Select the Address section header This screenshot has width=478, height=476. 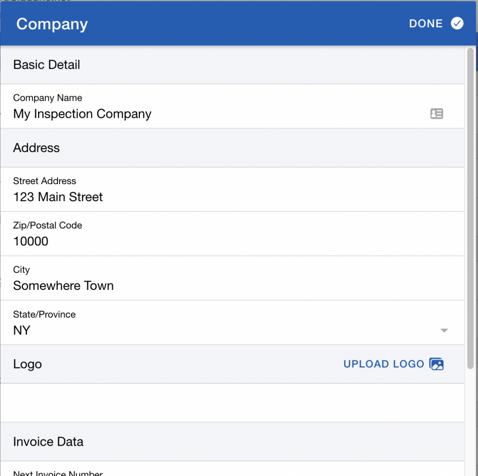click(36, 148)
